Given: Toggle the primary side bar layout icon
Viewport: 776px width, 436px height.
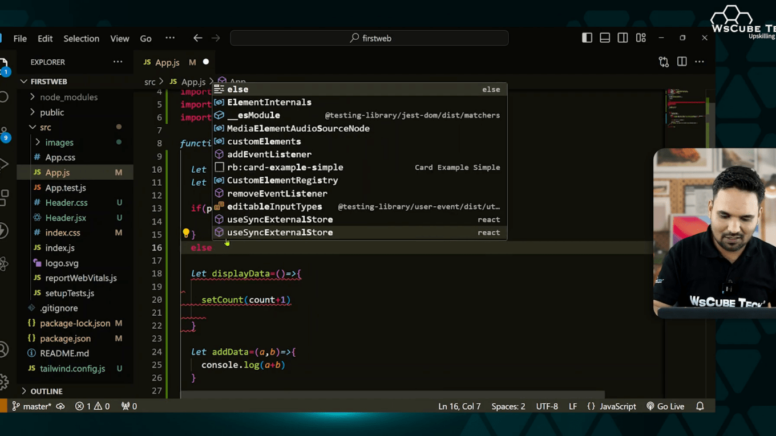Looking at the screenshot, I should [587, 38].
